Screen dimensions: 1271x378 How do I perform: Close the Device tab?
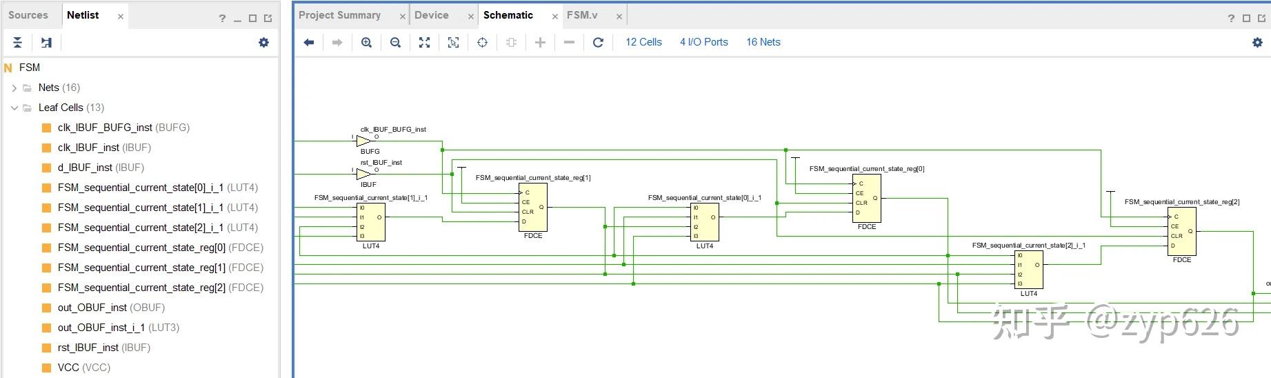(471, 17)
